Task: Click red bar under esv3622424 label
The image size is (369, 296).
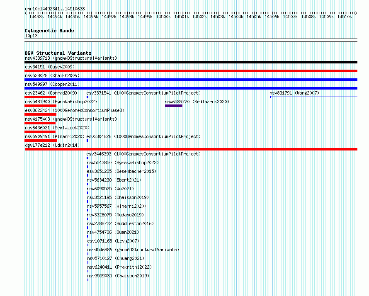Action: pyautogui.click(x=41, y=114)
